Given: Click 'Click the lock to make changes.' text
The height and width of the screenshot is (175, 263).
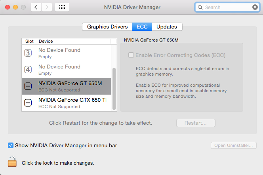Looking at the screenshot, I should tap(58, 163).
